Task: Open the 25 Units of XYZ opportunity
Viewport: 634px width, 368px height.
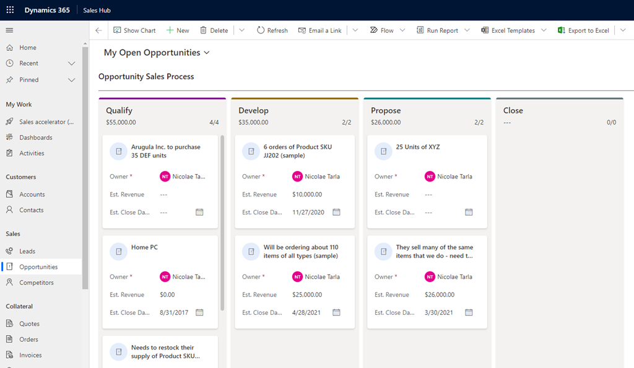Action: pos(418,147)
